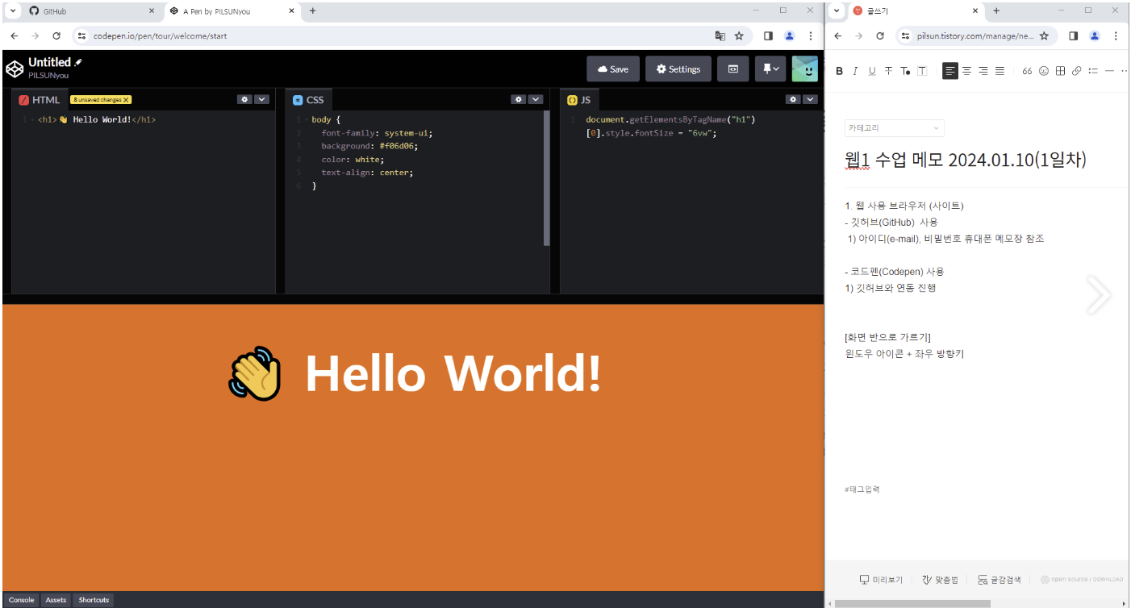1131x608 pixels.
Task: Click the #태그입력 tag input
Action: tap(862, 489)
